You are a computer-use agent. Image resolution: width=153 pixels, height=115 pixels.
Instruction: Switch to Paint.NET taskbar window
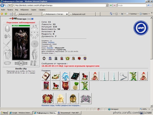pos(69,113)
